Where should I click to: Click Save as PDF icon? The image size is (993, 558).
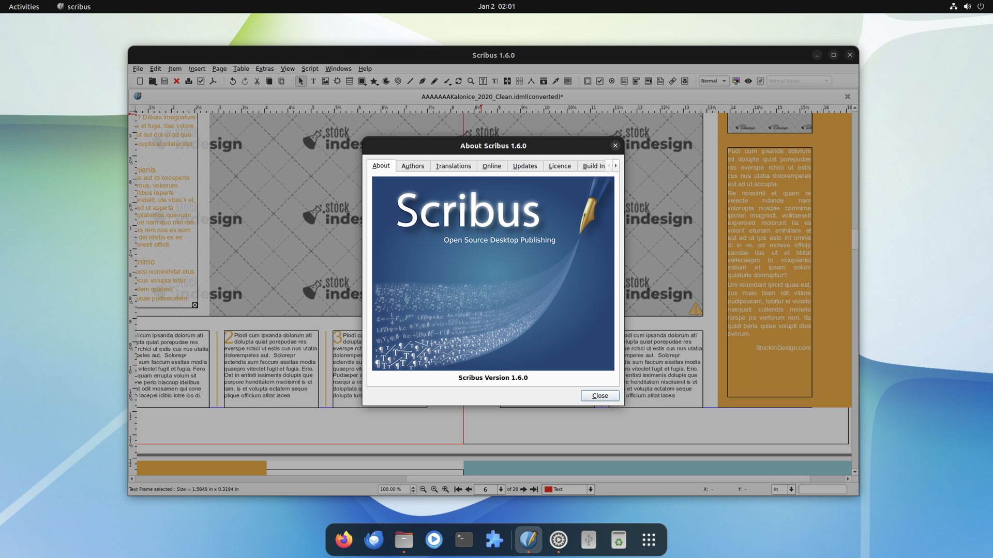[213, 81]
